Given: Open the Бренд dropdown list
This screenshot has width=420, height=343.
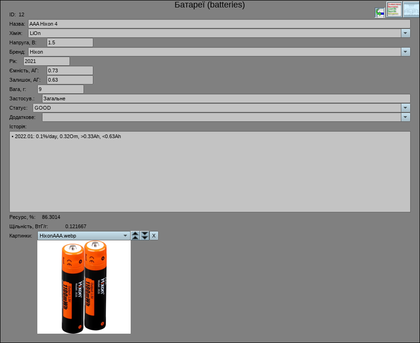Looking at the screenshot, I should tap(406, 52).
